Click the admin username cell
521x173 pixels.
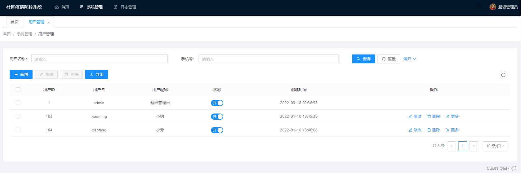99,103
